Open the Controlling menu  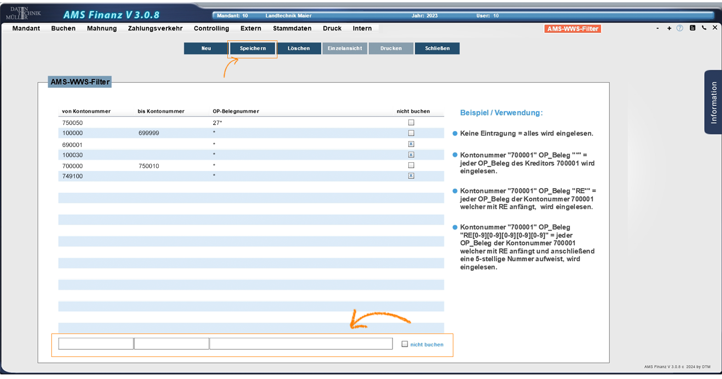[211, 28]
